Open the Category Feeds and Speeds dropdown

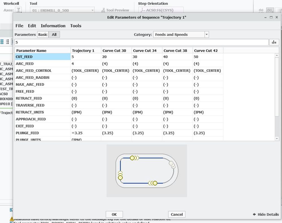pos(181,34)
